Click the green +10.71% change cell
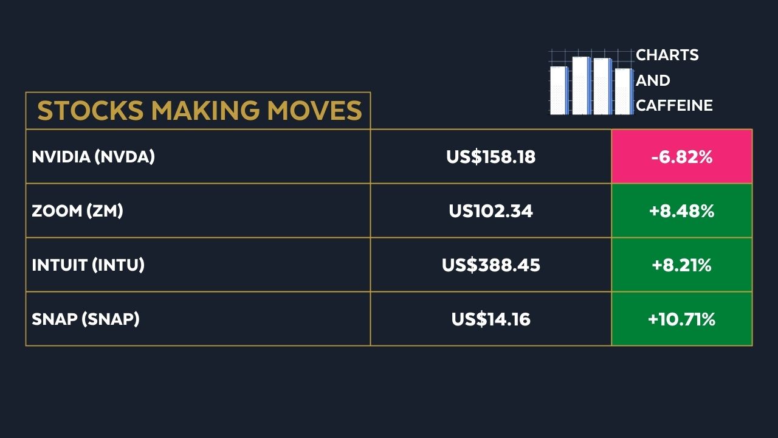Viewport: 778px width, 438px height. [x=681, y=319]
